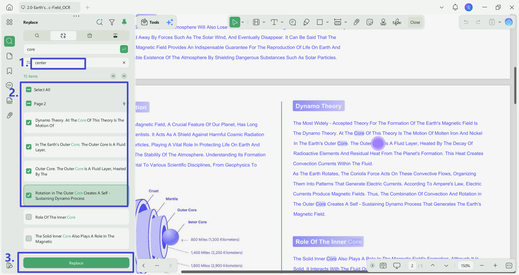519x275 pixels.
Task: Uncheck 'In The Earth's Outer Core' result
Action: (29, 147)
